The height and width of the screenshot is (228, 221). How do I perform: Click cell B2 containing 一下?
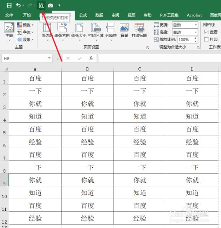pos(88,91)
